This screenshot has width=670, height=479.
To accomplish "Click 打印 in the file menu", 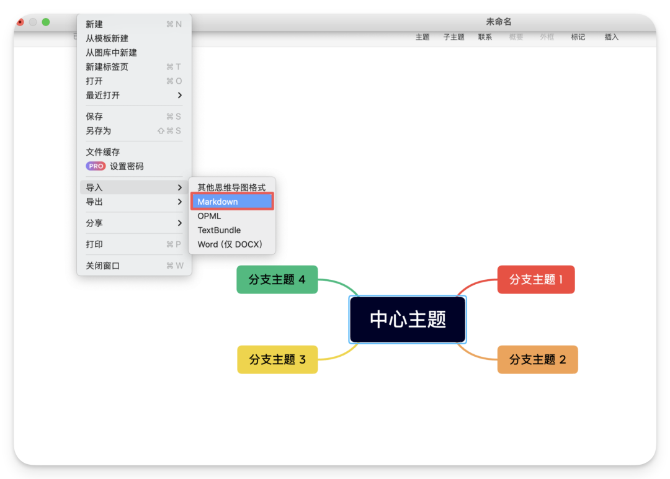I will [x=134, y=244].
